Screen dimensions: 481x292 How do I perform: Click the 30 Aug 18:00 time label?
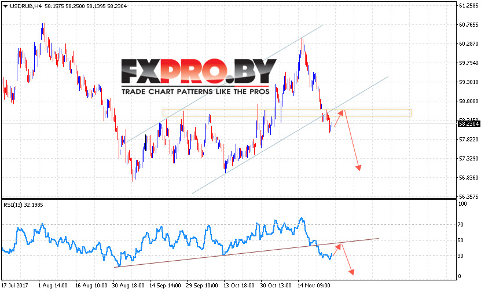point(128,285)
